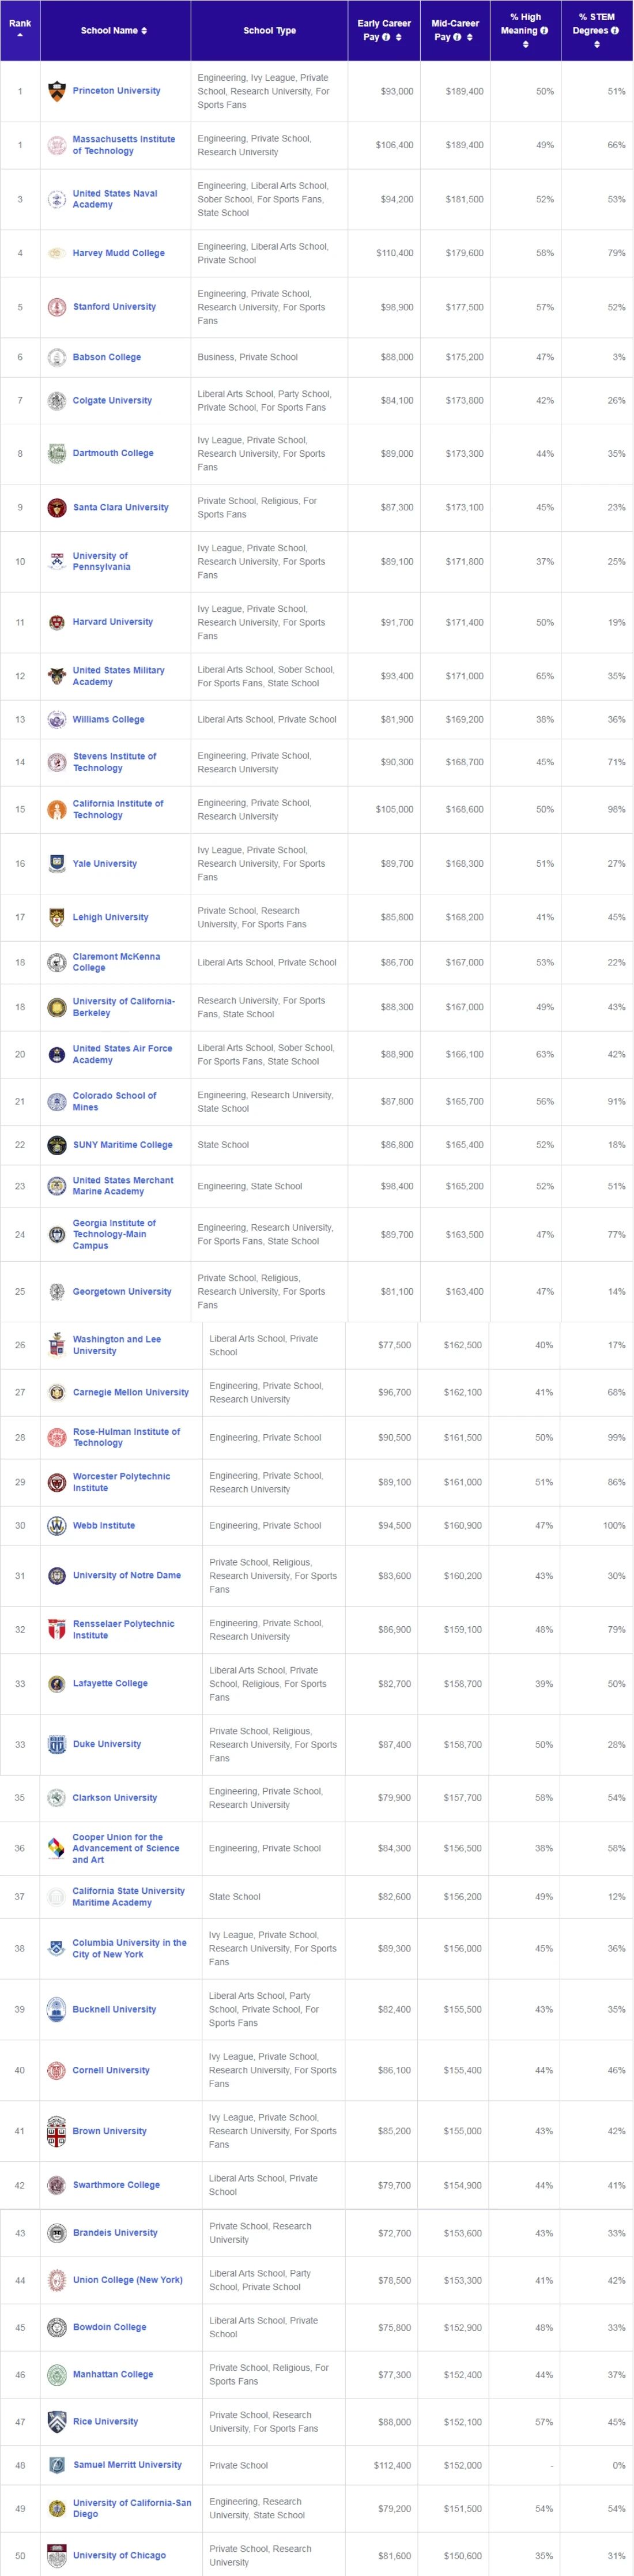Sort by % STEM Degrees arrows
The height and width of the screenshot is (2576, 634).
click(597, 44)
